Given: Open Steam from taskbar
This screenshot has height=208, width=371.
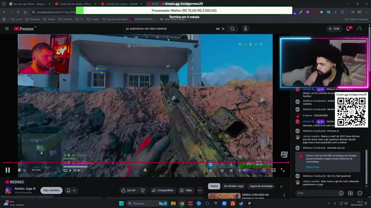Looking at the screenshot, I should pyautogui.click(x=241, y=203).
